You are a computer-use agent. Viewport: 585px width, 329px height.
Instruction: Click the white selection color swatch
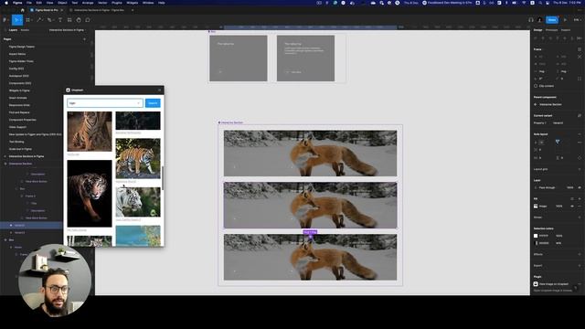tap(536, 236)
